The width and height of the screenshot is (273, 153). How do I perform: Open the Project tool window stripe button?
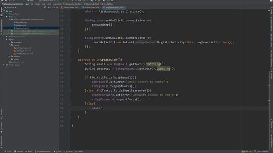(x=1, y=11)
